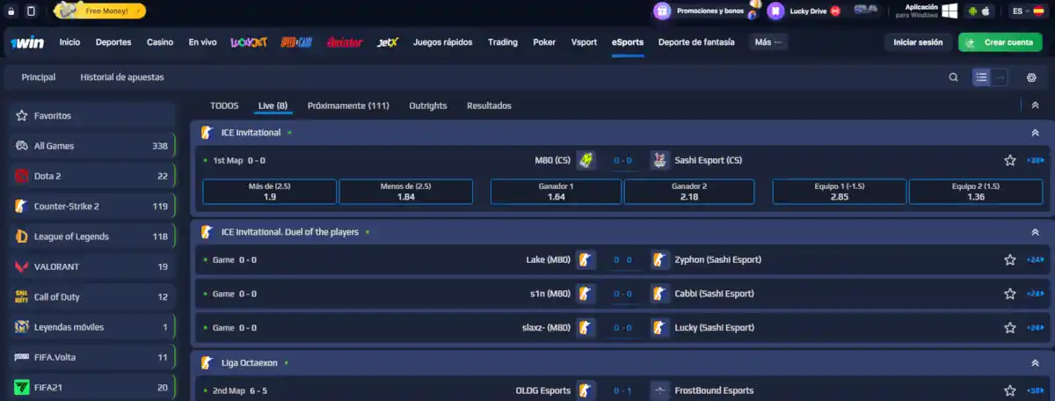Click the Android app icon
This screenshot has width=1055, height=401.
tap(973, 11)
